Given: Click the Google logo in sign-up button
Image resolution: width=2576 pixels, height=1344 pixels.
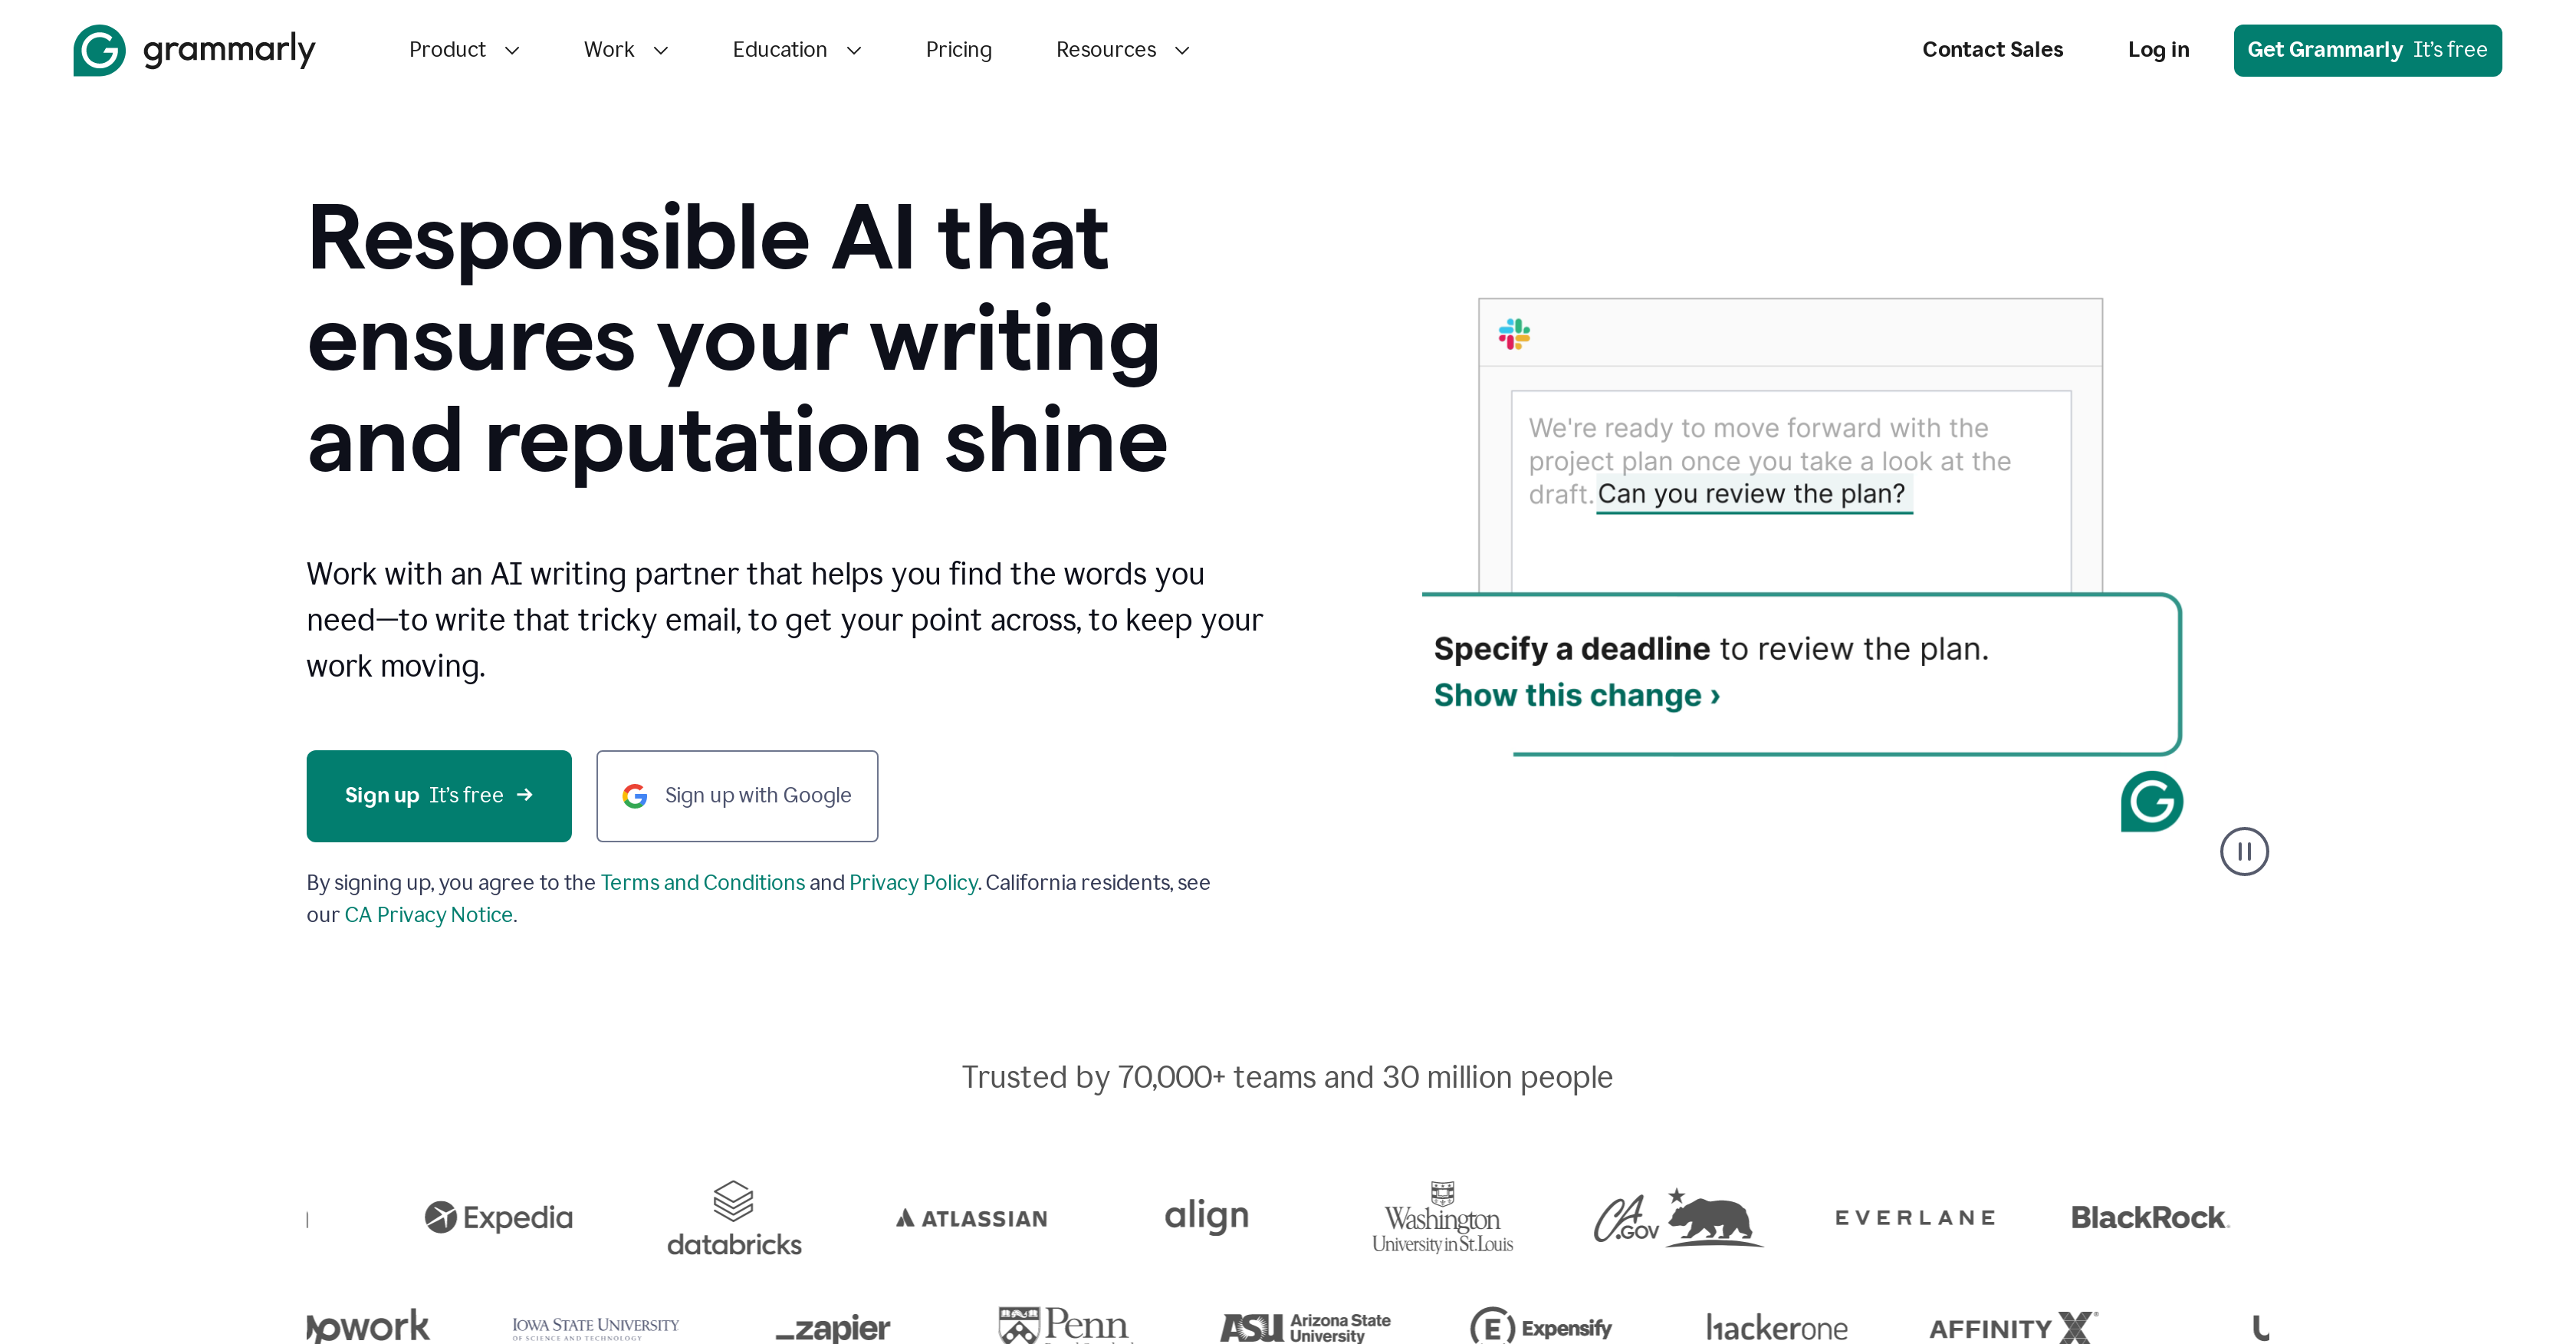Looking at the screenshot, I should point(634,795).
